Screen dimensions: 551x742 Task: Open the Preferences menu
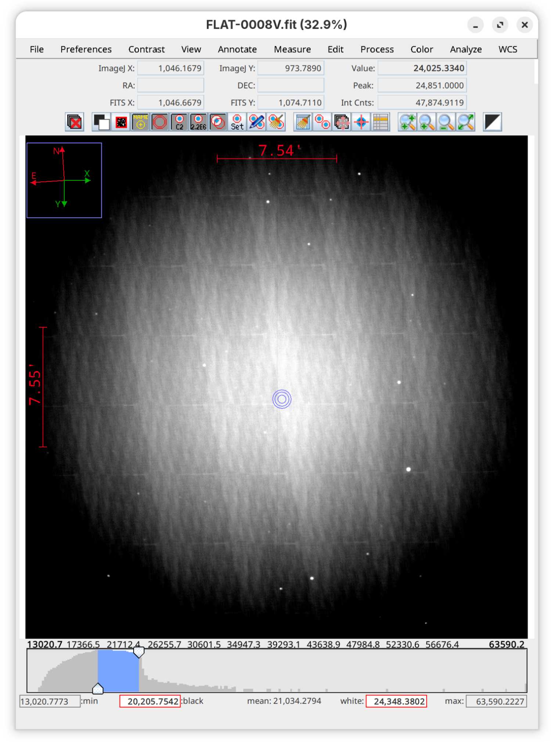point(86,49)
